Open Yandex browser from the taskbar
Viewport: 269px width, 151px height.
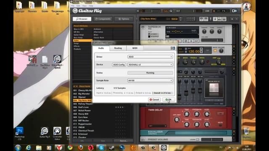point(60,148)
